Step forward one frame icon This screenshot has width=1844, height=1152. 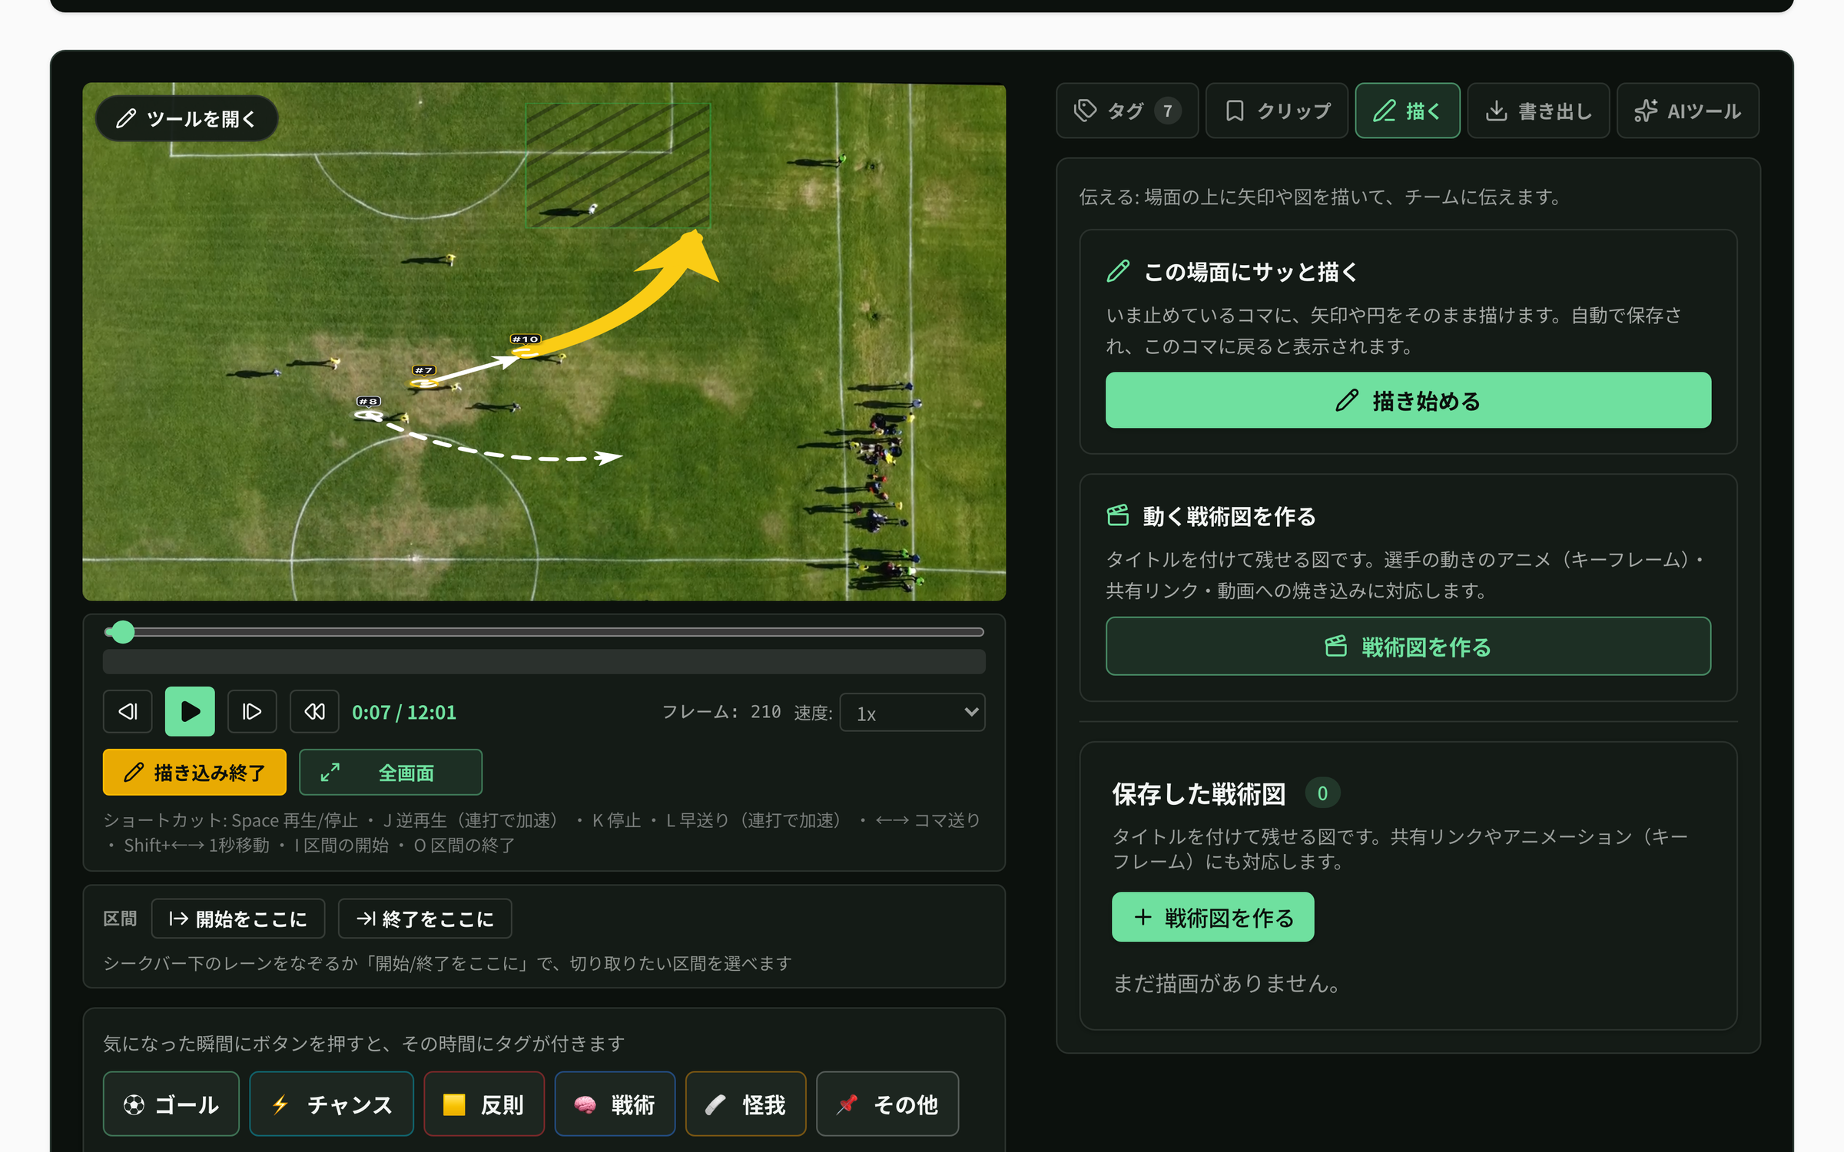pos(252,712)
